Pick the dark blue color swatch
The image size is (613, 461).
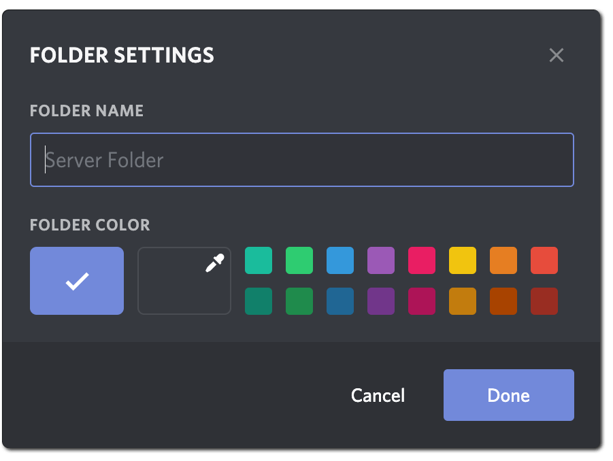(x=340, y=301)
